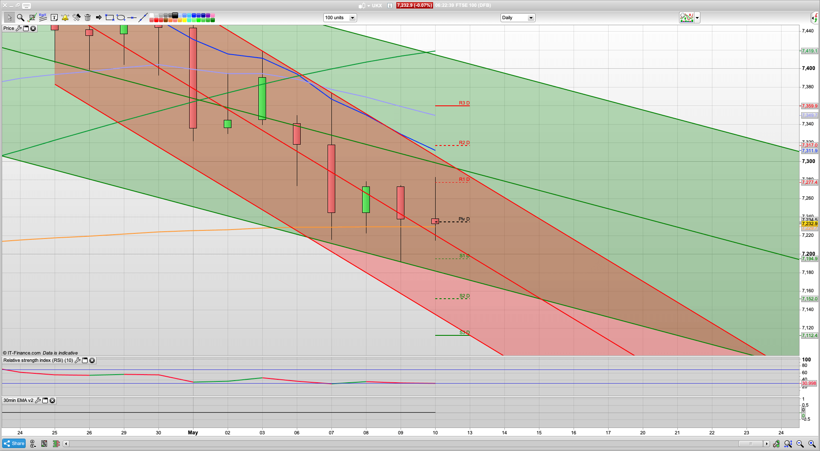Image resolution: width=820 pixels, height=451 pixels.
Task: Select the rectangle drawing tool
Action: click(110, 17)
